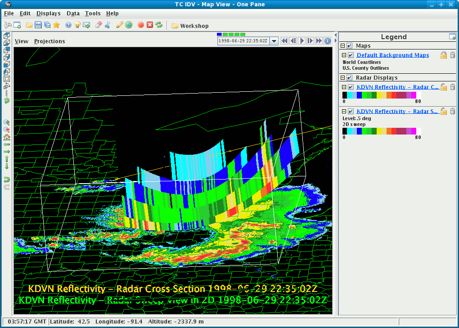Open the Projections menu

(49, 41)
